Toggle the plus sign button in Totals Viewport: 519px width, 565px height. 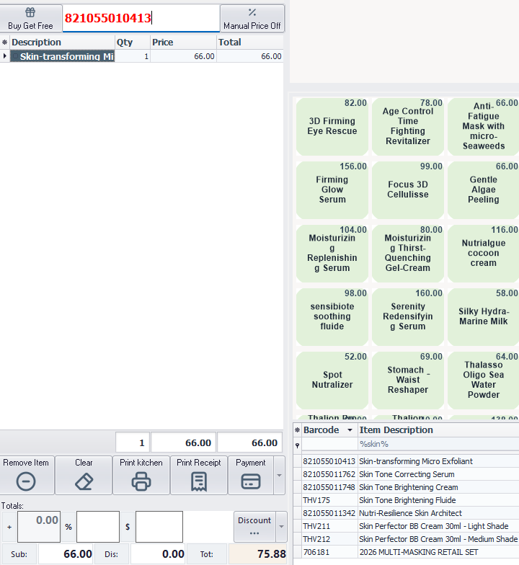(9, 527)
